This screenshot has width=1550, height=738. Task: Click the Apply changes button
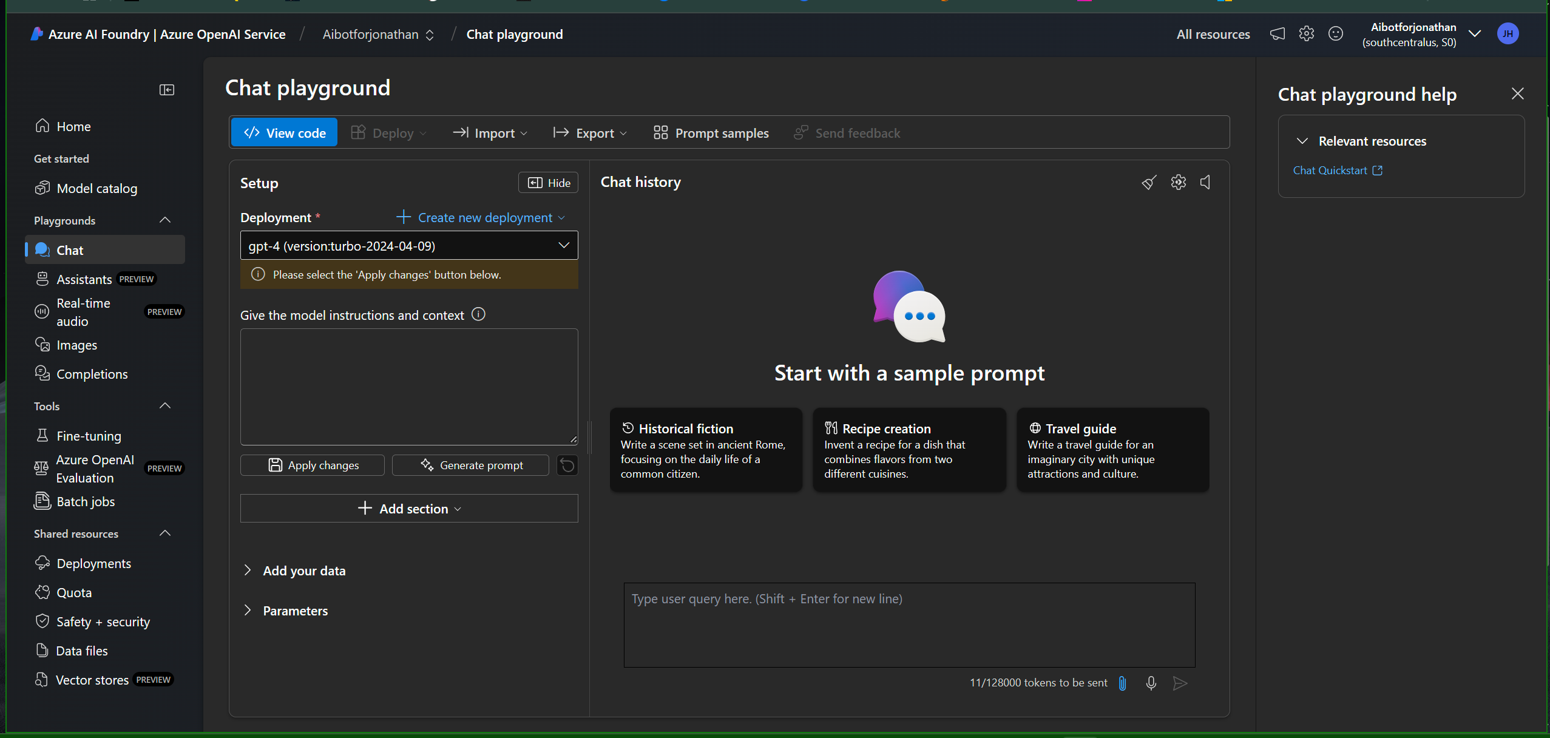[312, 465]
